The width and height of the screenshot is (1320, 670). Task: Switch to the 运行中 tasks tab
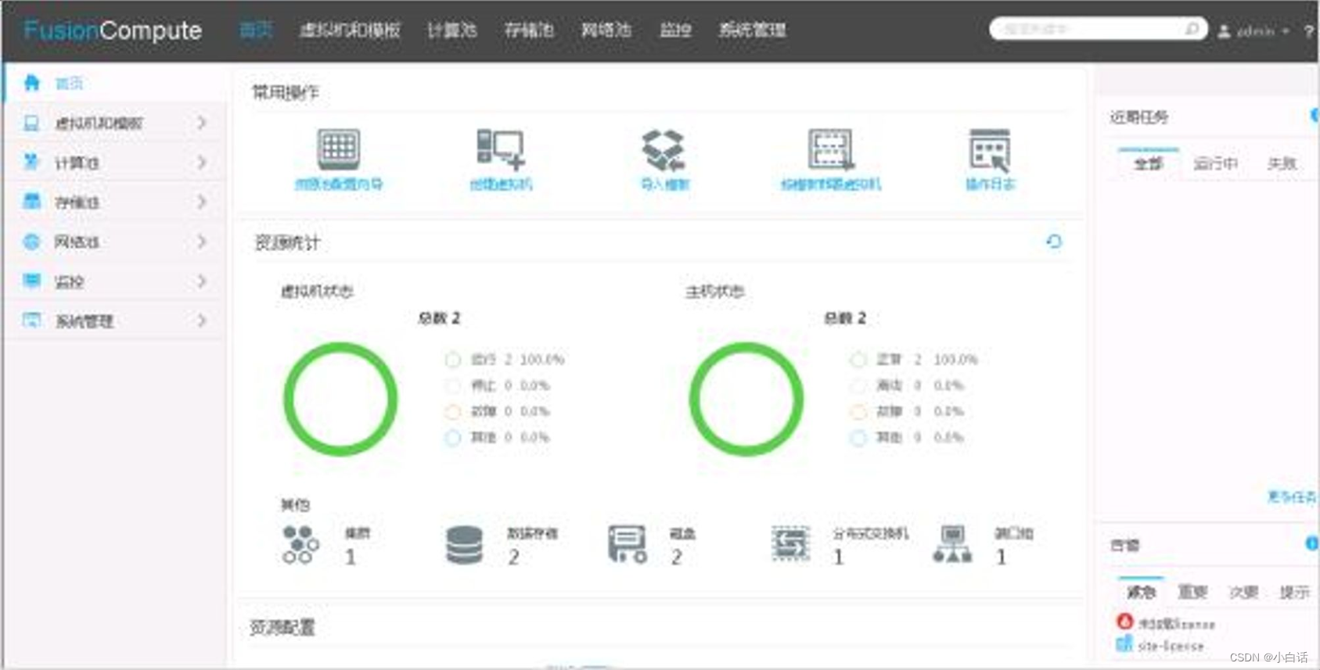point(1215,163)
